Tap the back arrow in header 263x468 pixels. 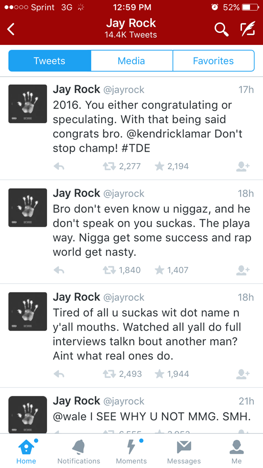(11, 29)
